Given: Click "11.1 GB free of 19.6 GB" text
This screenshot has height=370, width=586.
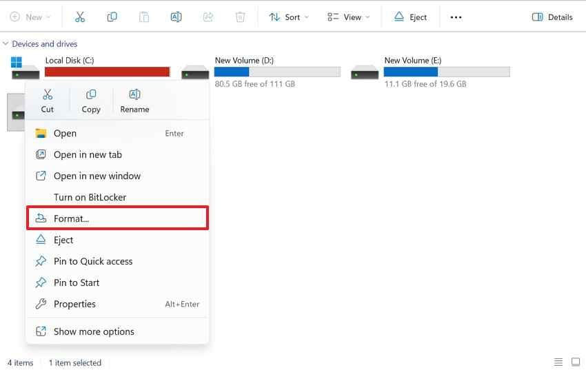Looking at the screenshot, I should coord(425,84).
